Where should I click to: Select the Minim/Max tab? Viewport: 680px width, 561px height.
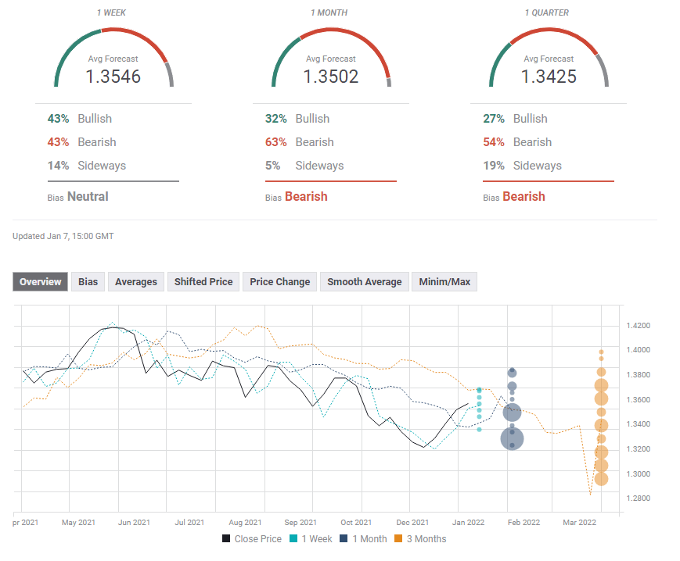pyautogui.click(x=444, y=282)
